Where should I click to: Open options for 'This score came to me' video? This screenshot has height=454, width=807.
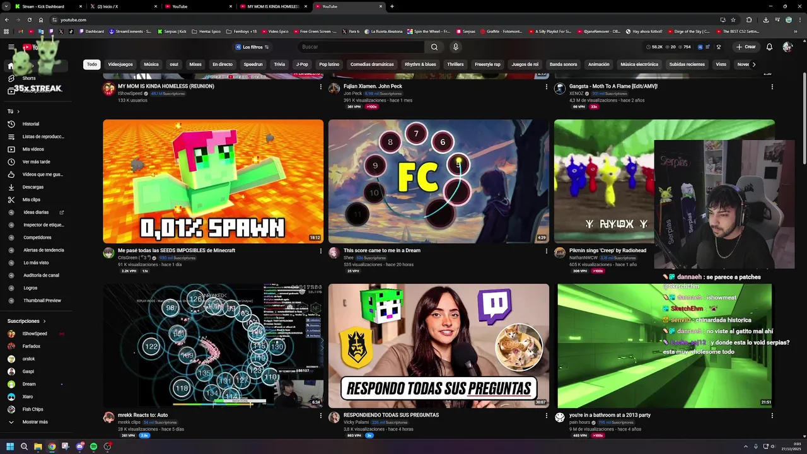[546, 251]
